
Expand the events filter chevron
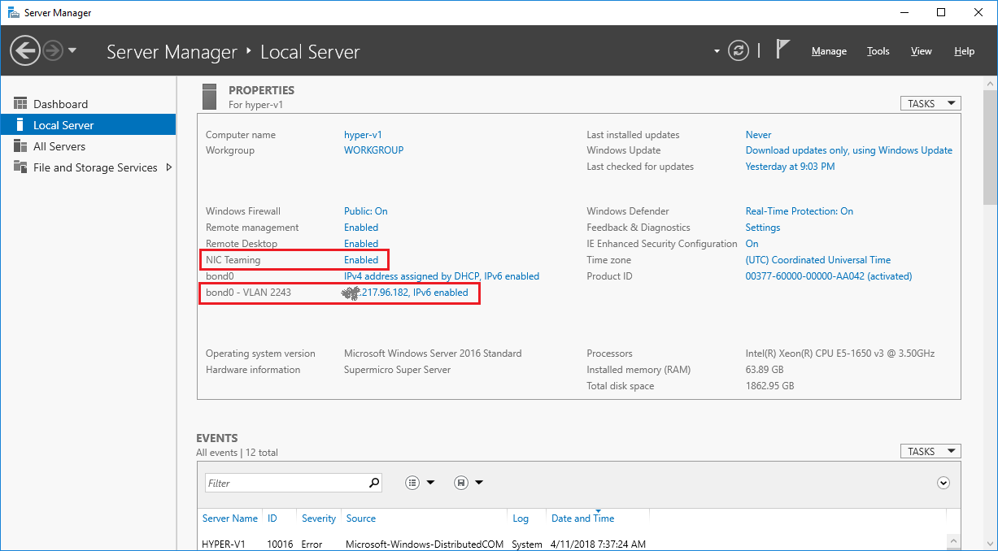[944, 483]
